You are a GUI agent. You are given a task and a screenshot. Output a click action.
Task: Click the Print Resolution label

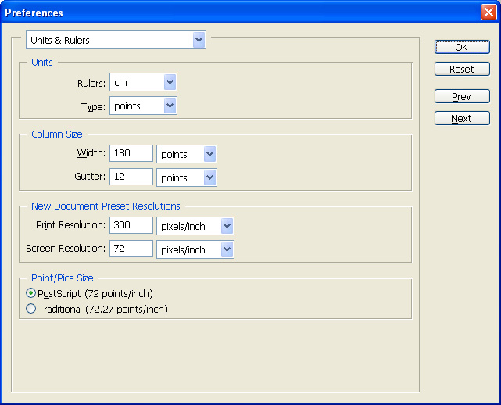70,225
